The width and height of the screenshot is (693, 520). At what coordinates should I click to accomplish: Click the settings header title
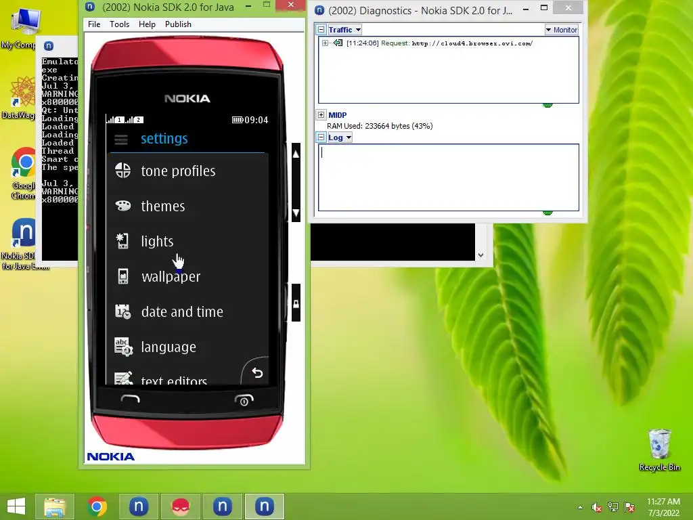[164, 138]
